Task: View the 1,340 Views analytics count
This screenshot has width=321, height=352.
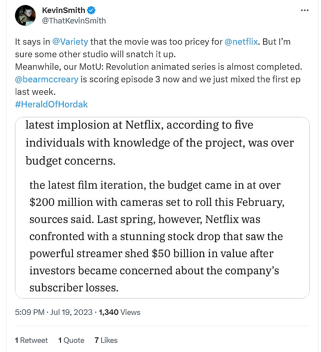Action: pos(119,312)
